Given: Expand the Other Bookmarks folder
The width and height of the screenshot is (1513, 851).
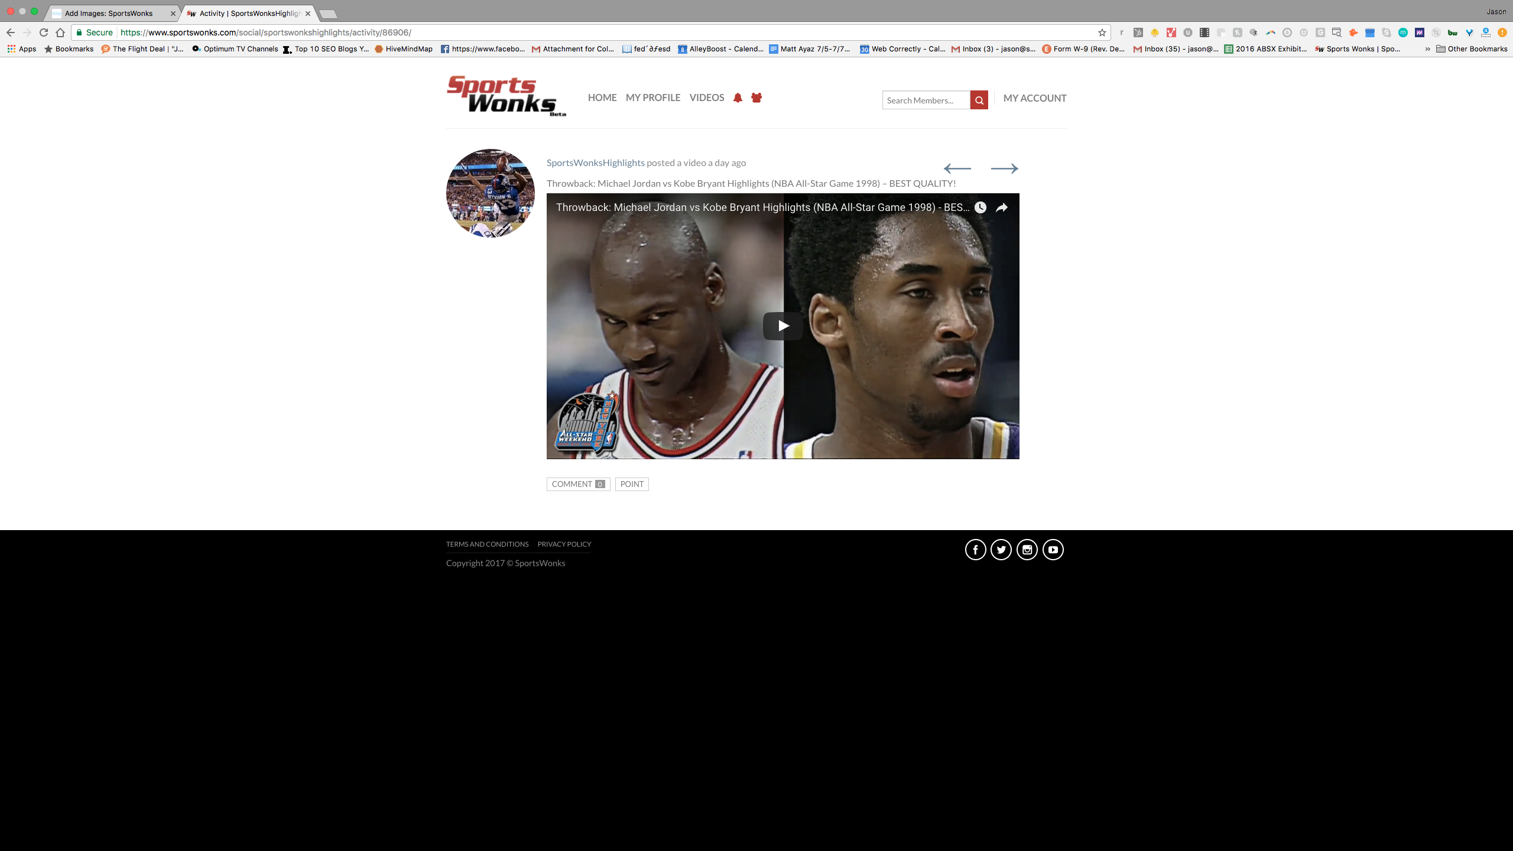Looking at the screenshot, I should coord(1472,49).
